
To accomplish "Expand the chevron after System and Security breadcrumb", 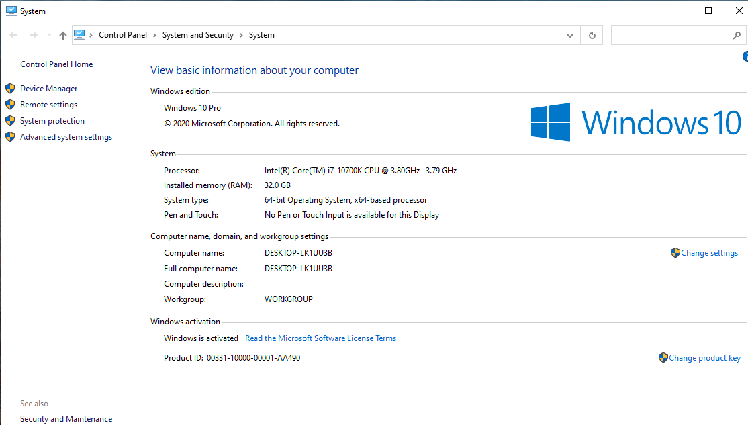I will [241, 35].
